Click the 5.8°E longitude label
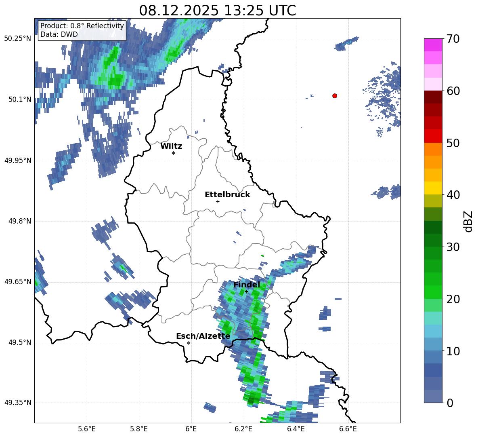The height and width of the screenshot is (437, 478). point(139,429)
